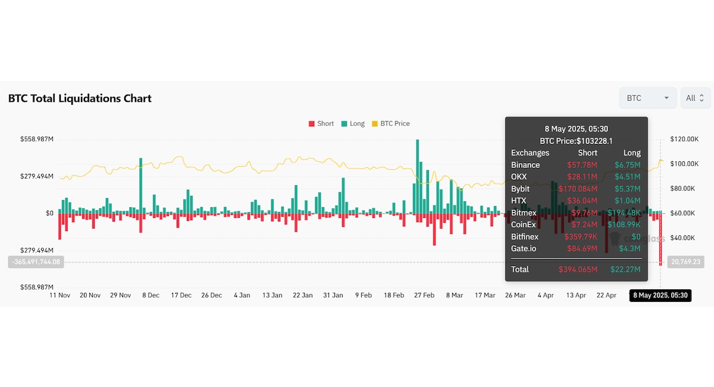Click the BTC Total Liquidations Chart title
This screenshot has width=714, height=387.
(80, 98)
